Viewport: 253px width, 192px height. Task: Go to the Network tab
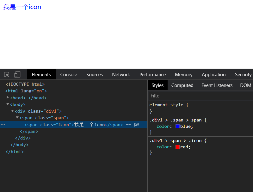(x=121, y=75)
